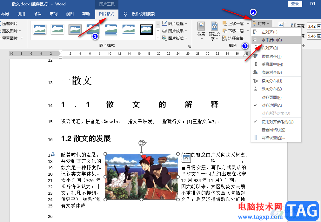Click the layout options icon beside picture
Image resolution: width=321 pixels, height=222 pixels.
click(186, 158)
